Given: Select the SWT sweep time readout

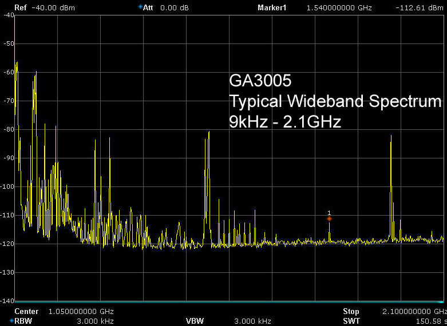Looking at the screenshot, I should (425, 321).
